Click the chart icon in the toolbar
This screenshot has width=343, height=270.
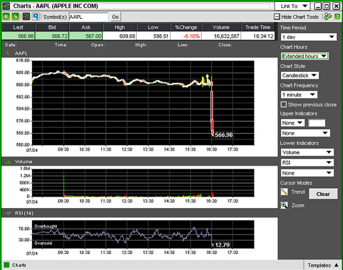pyautogui.click(x=26, y=17)
